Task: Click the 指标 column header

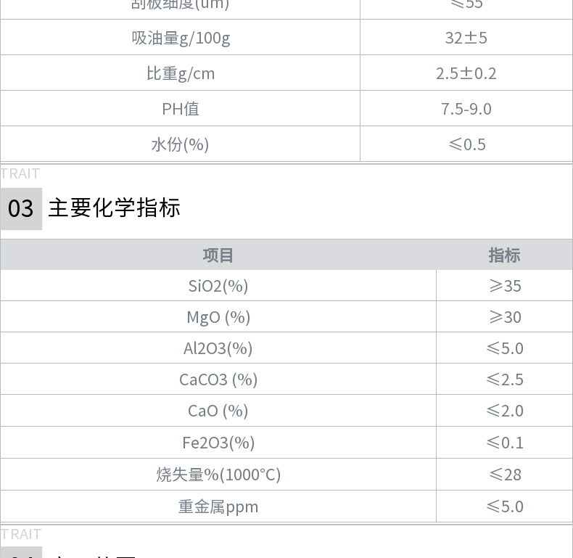Action: click(504, 255)
